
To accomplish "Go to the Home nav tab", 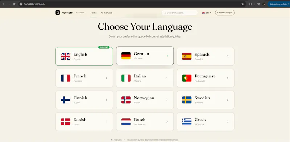I will coord(94,13).
